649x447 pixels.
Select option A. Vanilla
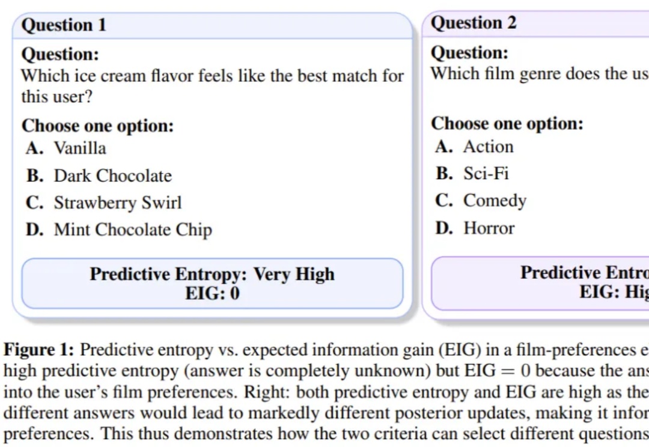[x=66, y=148]
